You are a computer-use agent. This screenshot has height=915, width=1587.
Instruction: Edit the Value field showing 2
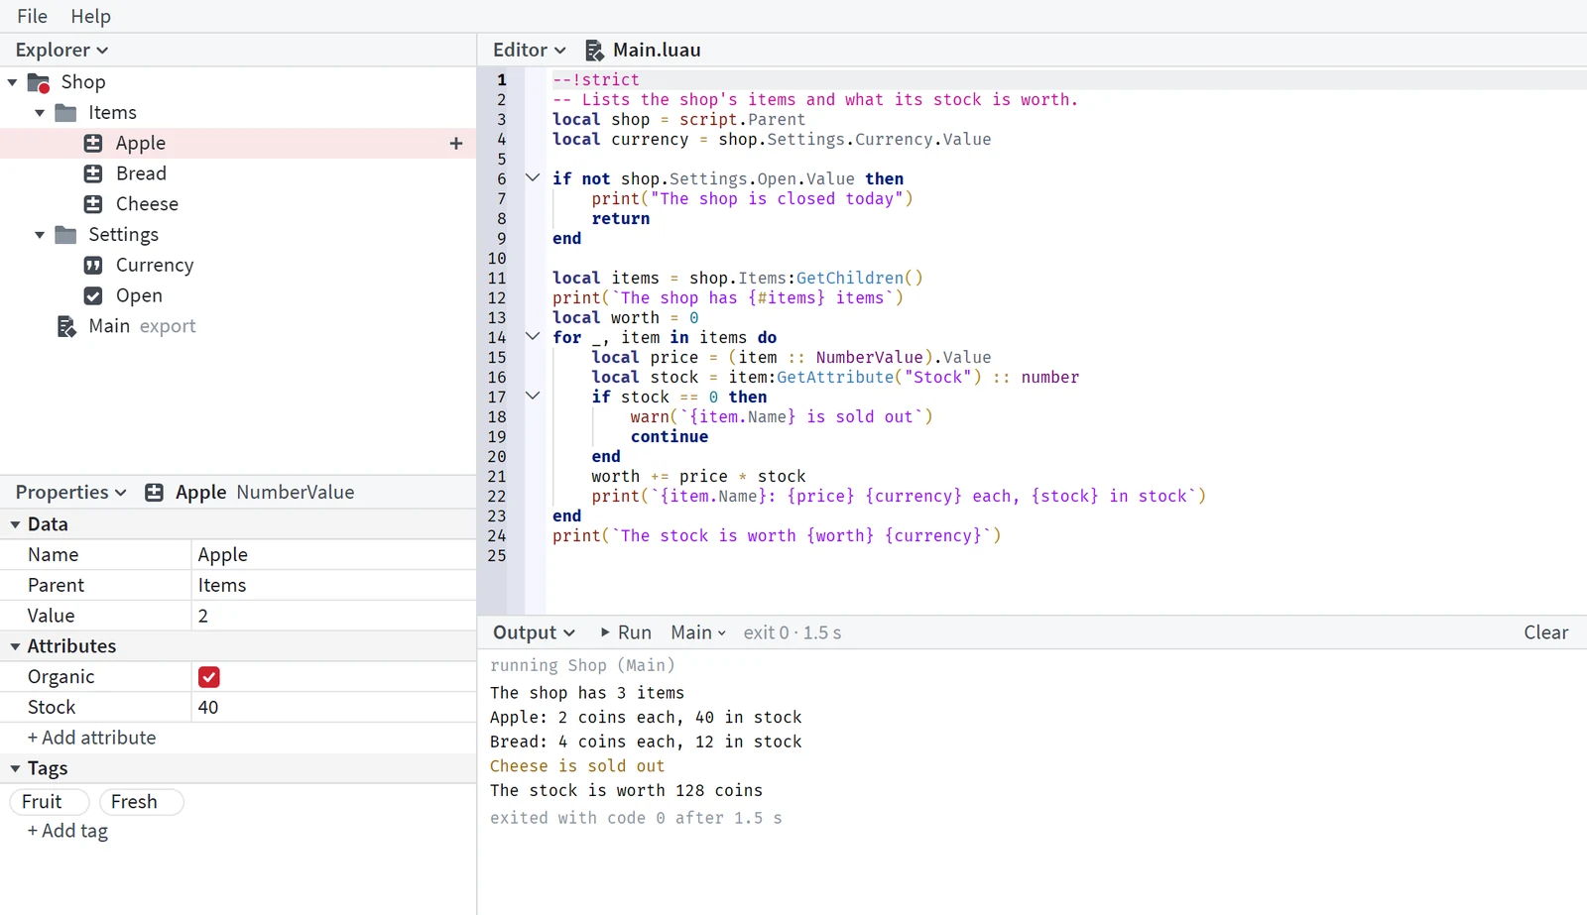[333, 616]
